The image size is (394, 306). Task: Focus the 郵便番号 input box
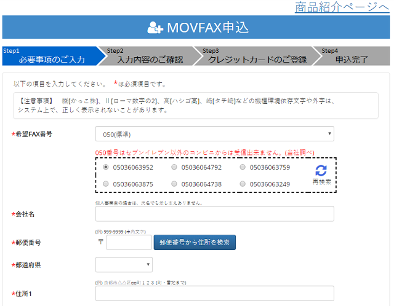pos(129,243)
